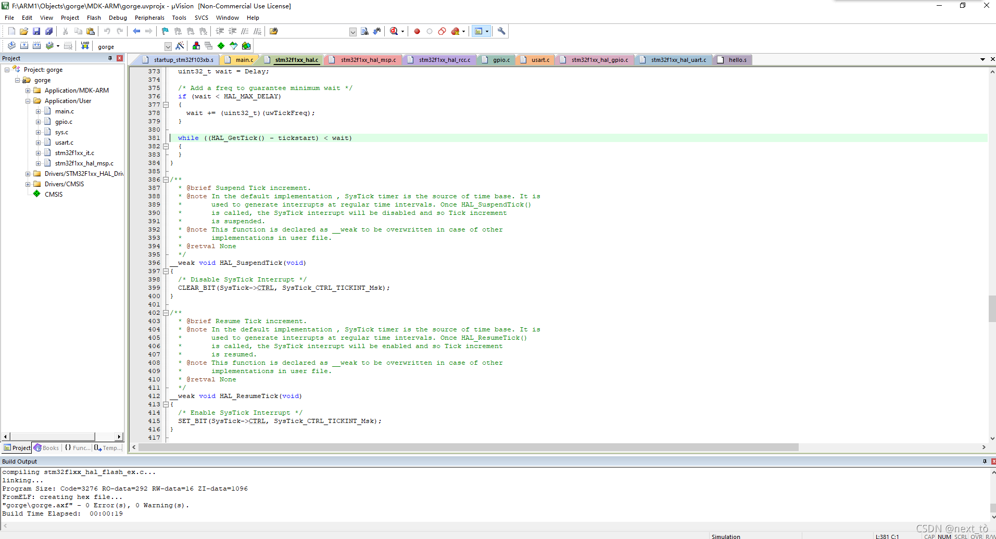Comment out the selection with the comment icon
This screenshot has width=996, height=539.
click(x=245, y=31)
